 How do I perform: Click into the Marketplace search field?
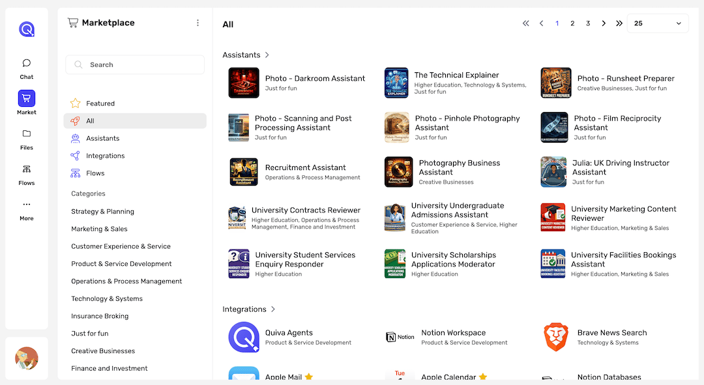tap(135, 64)
